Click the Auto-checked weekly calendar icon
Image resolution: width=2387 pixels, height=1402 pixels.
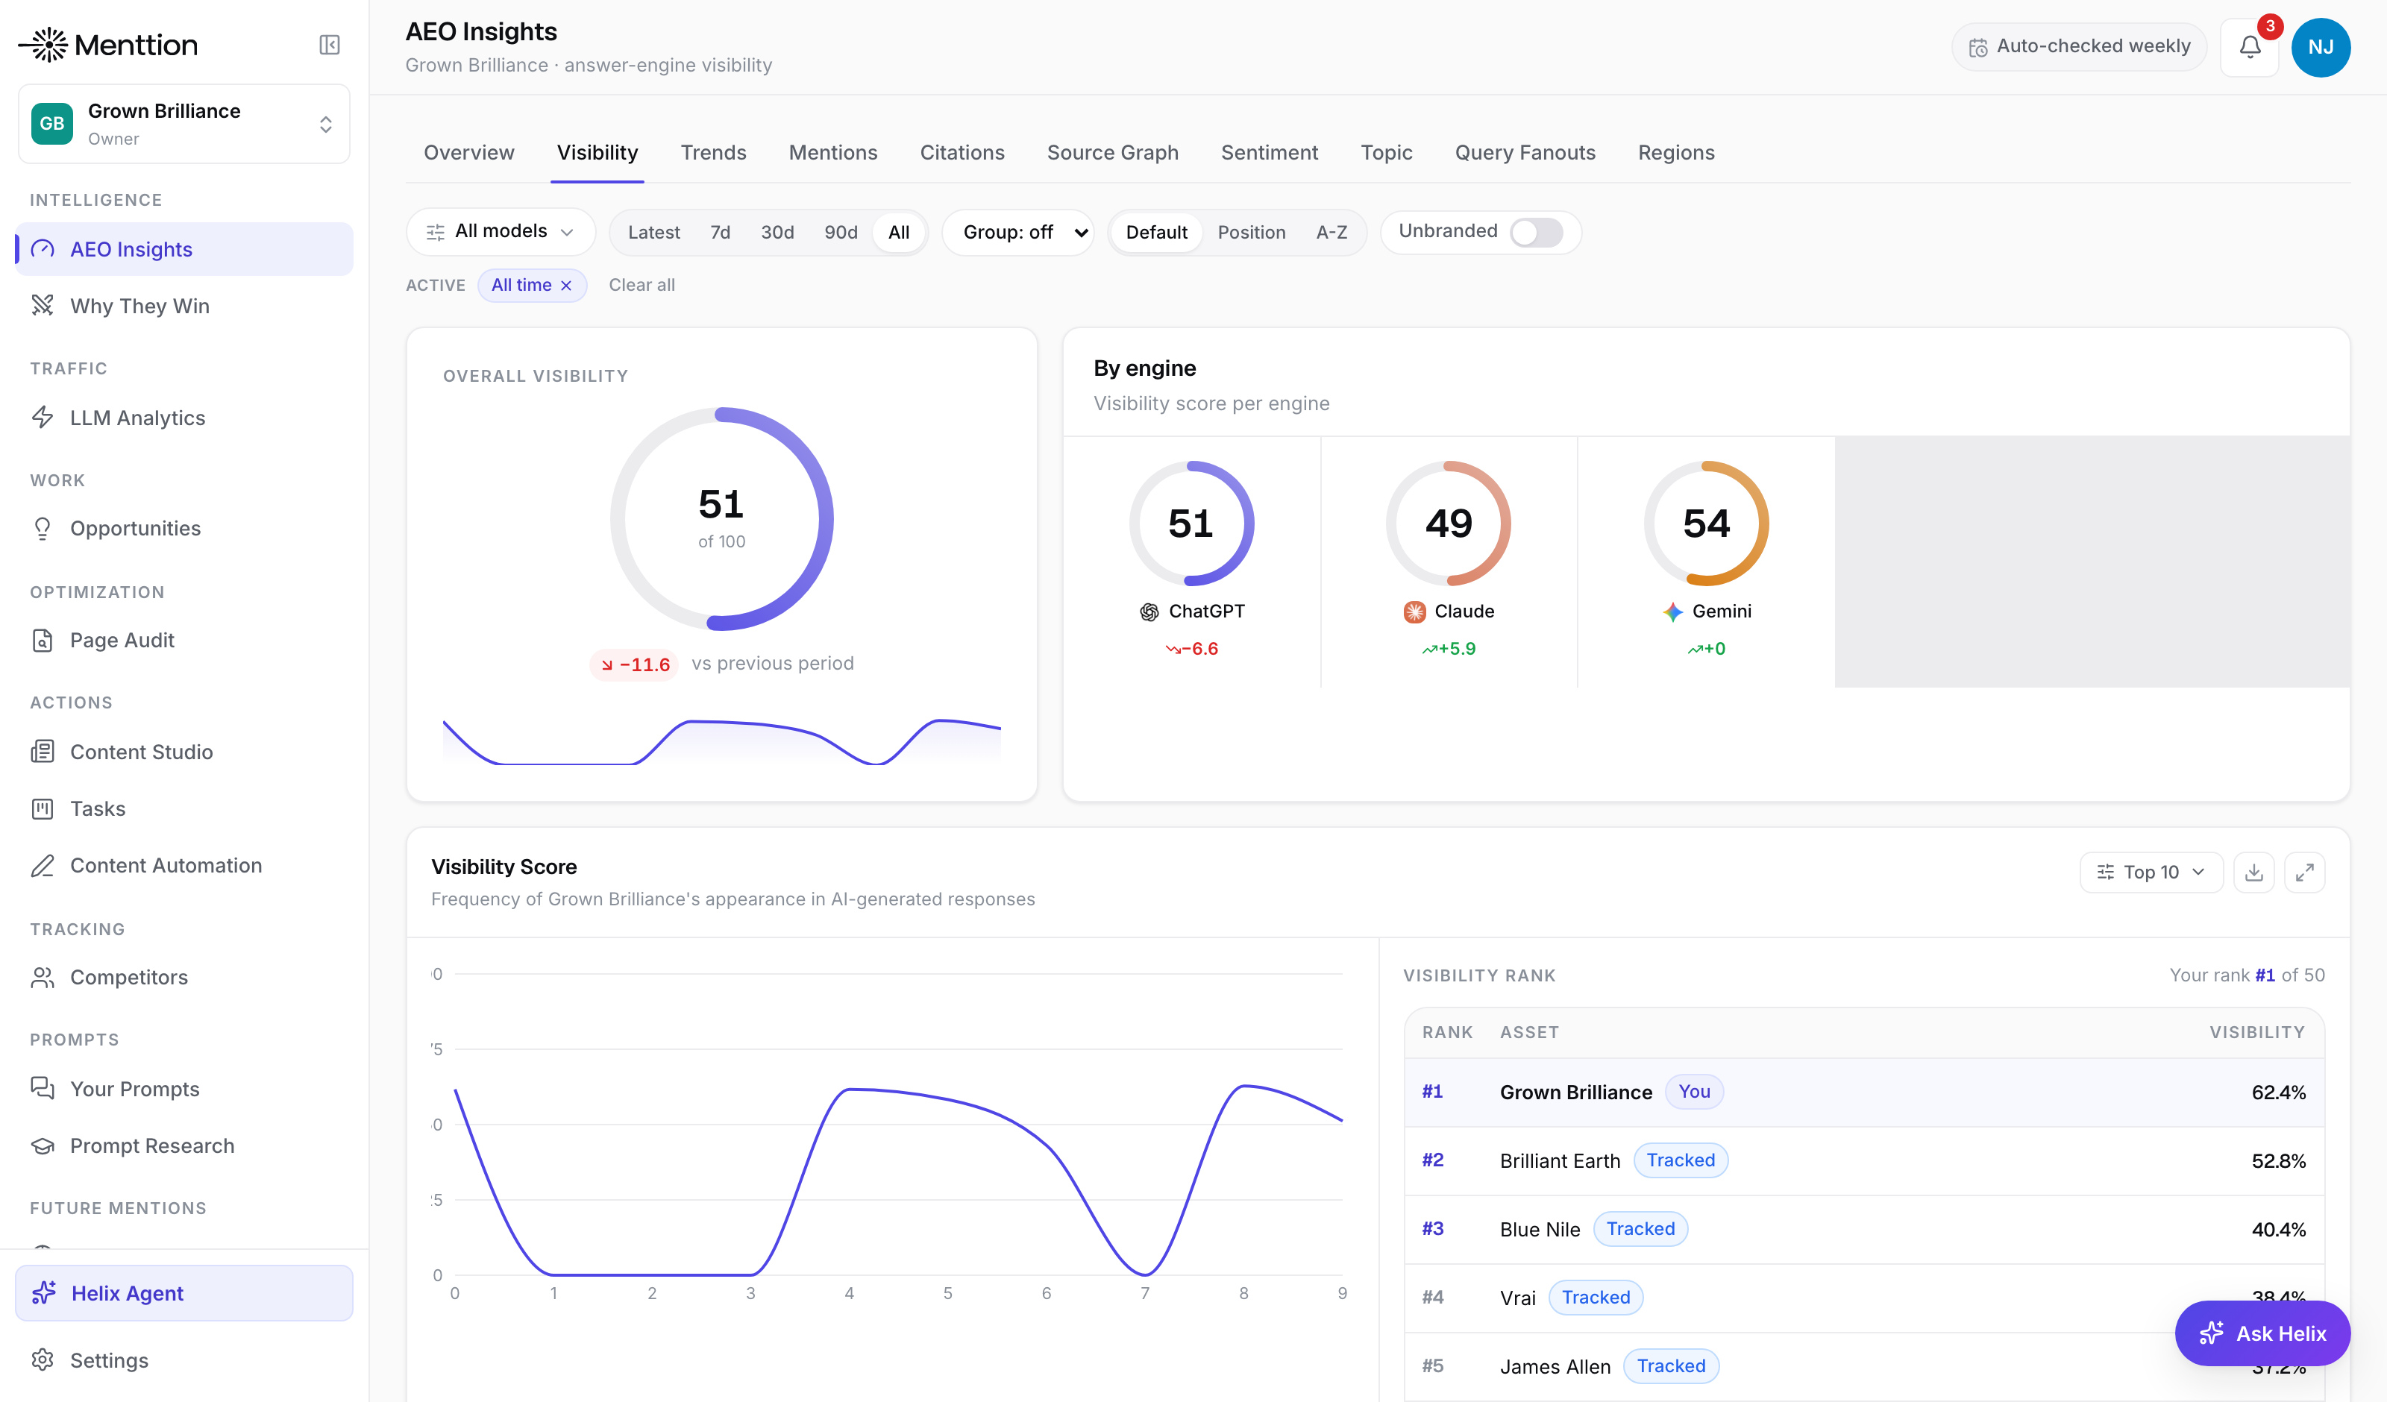coord(1977,48)
